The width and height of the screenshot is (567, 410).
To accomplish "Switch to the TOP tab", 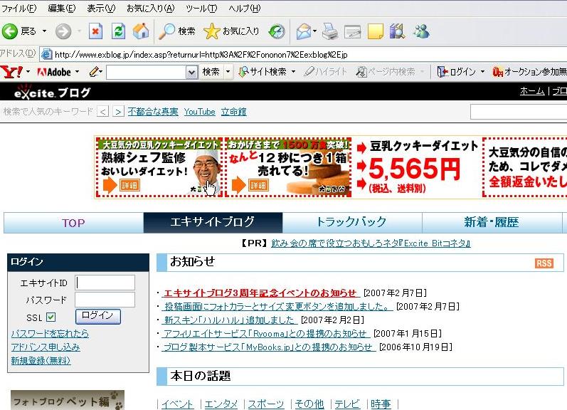I will click(73, 223).
